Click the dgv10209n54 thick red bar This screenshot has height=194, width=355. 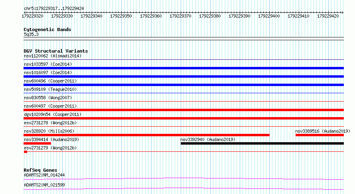click(x=183, y=118)
